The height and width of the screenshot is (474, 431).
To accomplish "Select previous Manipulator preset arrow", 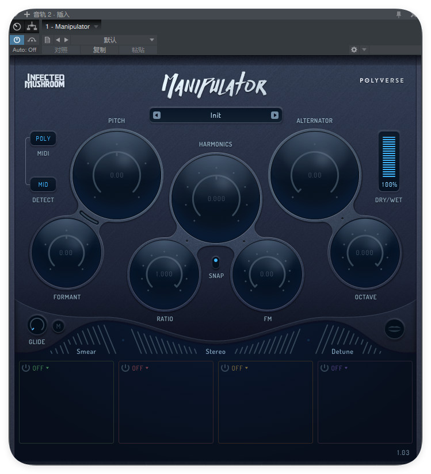I will click(x=157, y=115).
